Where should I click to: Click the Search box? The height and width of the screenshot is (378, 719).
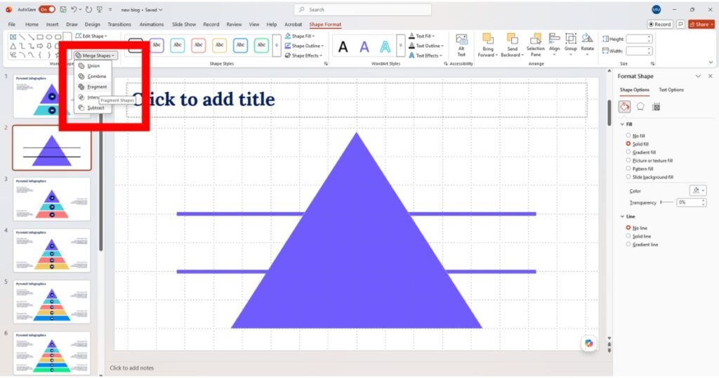tap(363, 10)
